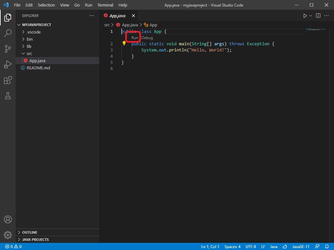Click the Run CodeLens above main method

[135, 38]
